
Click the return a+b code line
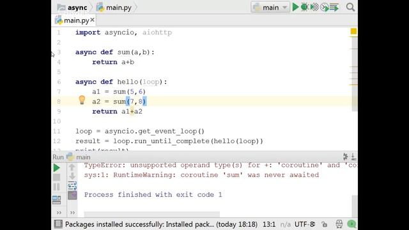(113, 62)
